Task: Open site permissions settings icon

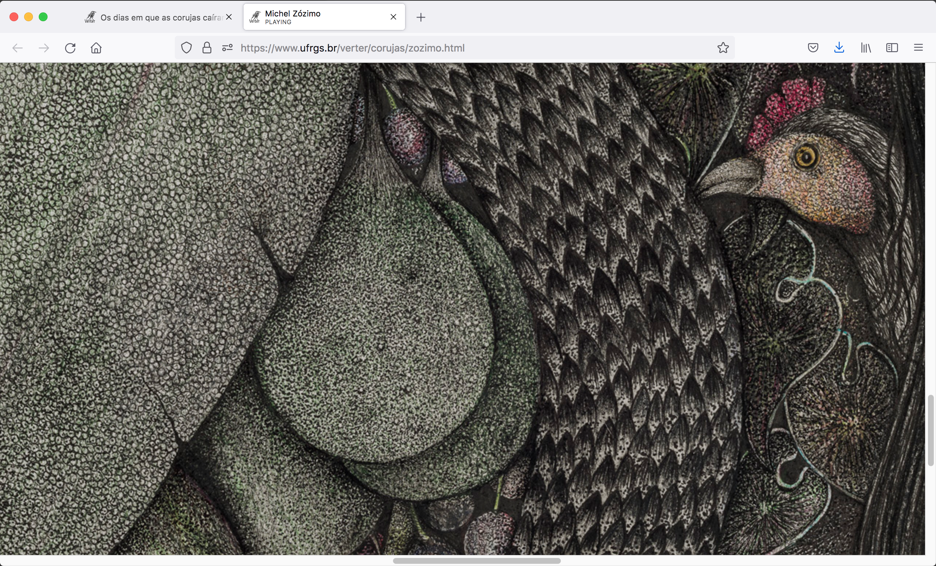Action: [x=227, y=48]
